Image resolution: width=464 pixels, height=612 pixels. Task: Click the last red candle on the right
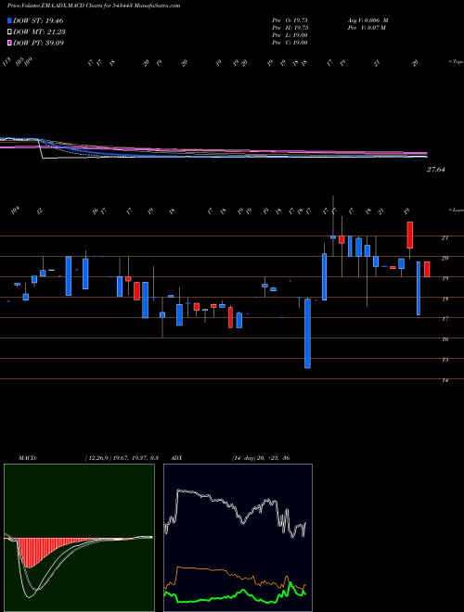[427, 269]
